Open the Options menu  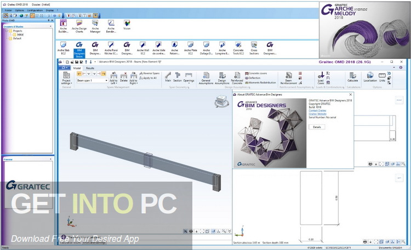pyautogui.click(x=19, y=10)
